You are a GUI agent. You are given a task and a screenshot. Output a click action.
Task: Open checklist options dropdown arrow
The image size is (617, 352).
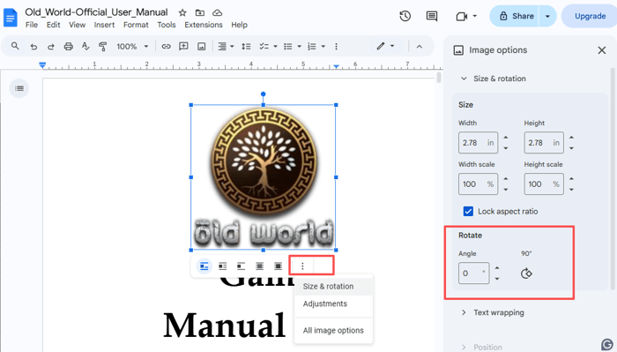pos(275,47)
